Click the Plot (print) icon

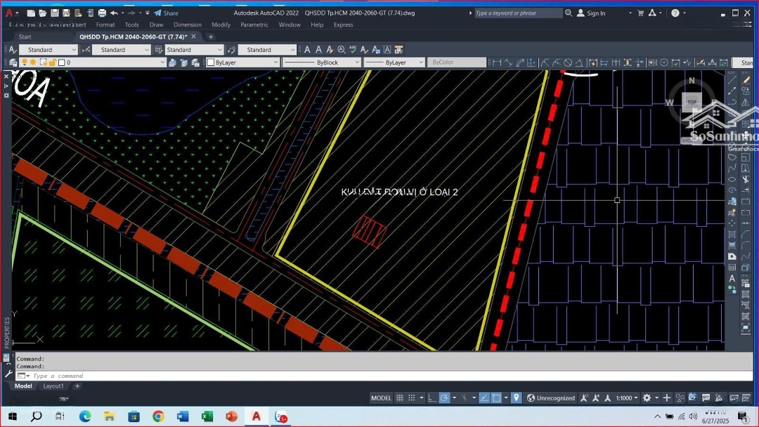click(102, 13)
